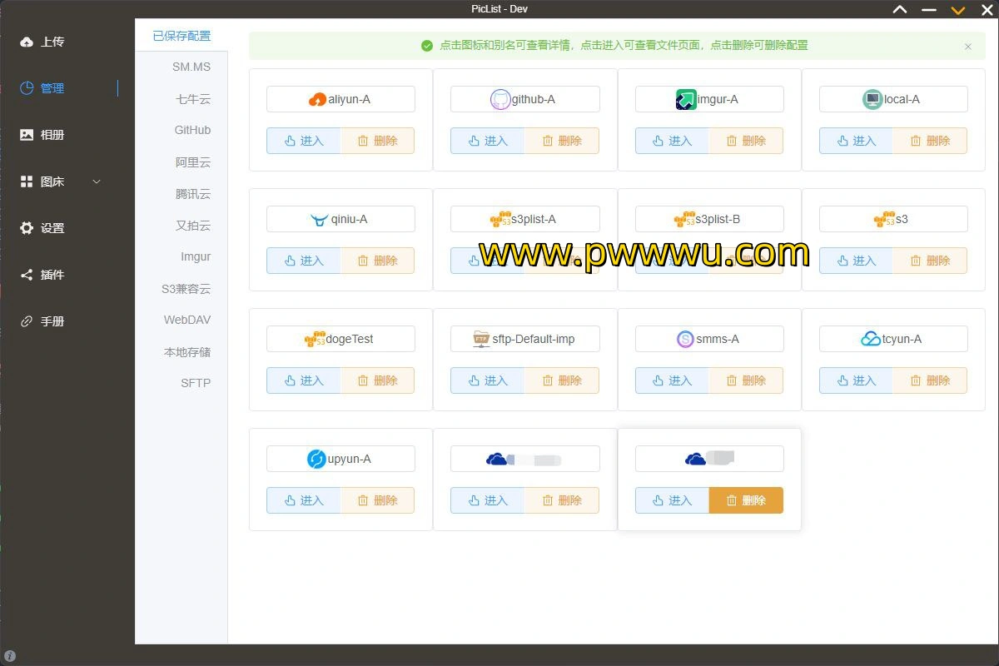The width and height of the screenshot is (999, 666).
Task: Click 进入 for aliyun-A
Action: [x=304, y=141]
